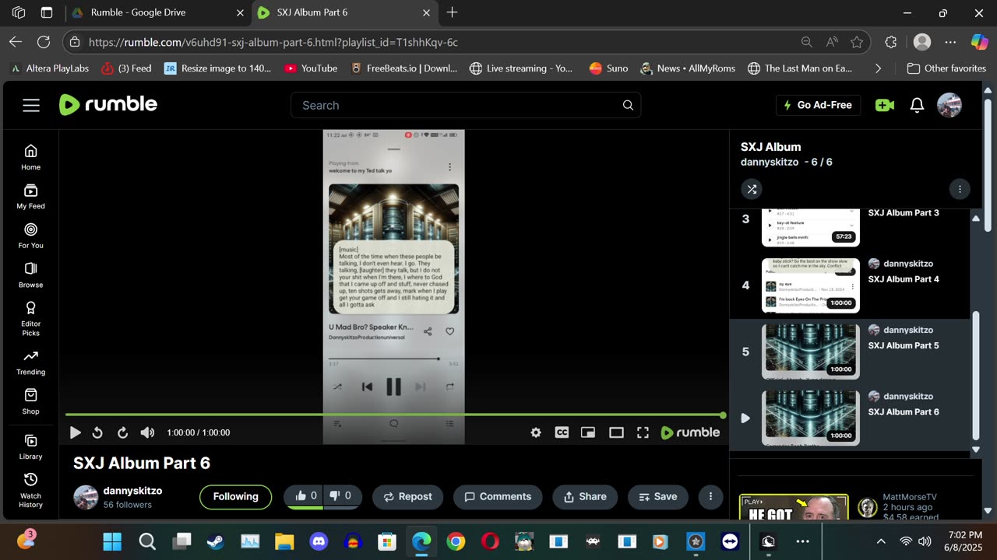The image size is (997, 560).
Task: Toggle closed captions
Action: pyautogui.click(x=562, y=432)
